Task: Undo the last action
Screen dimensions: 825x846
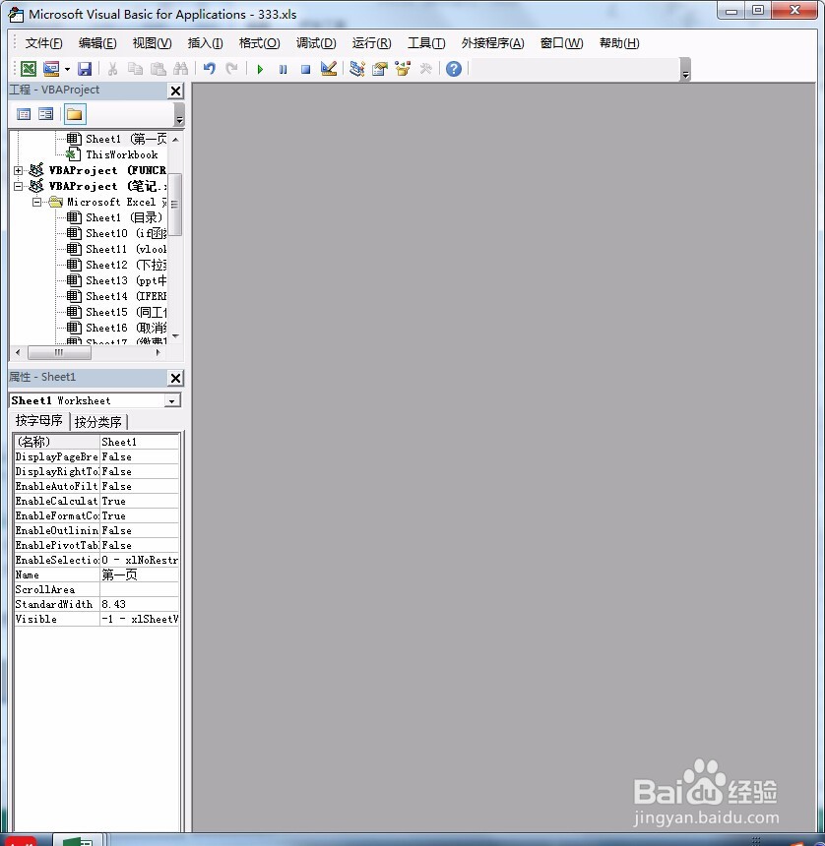Action: (210, 69)
